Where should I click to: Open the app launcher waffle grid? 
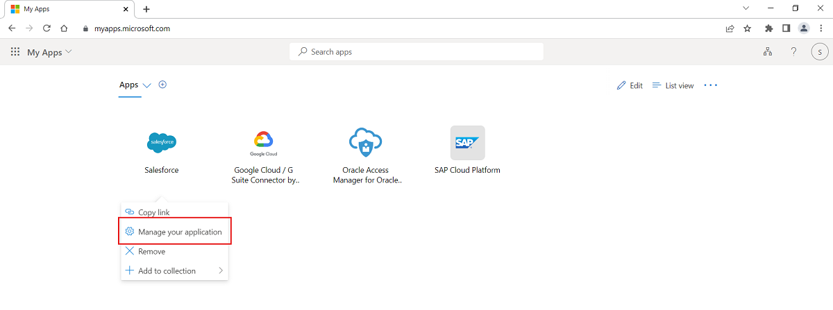(x=15, y=52)
